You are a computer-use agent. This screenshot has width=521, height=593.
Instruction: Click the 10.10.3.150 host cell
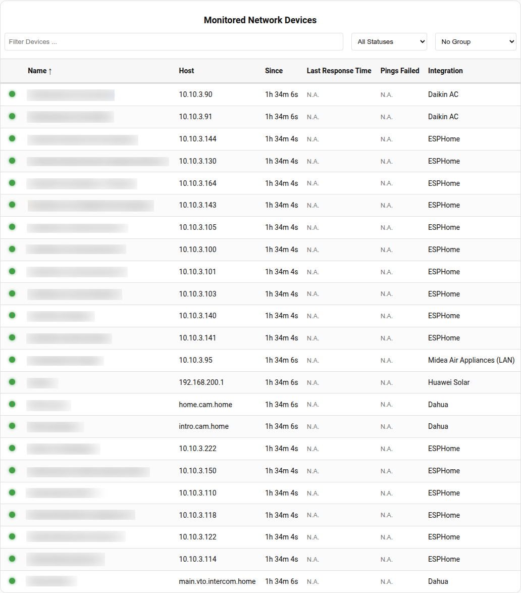tap(197, 471)
